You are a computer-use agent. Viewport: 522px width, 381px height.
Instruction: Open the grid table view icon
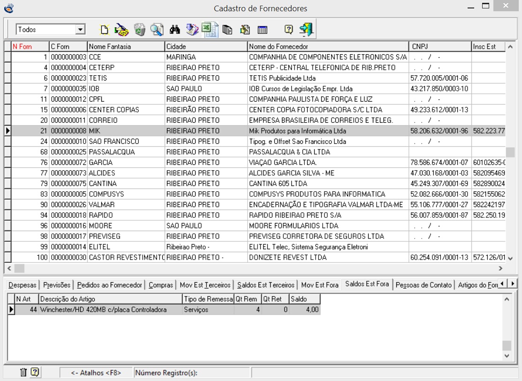[x=262, y=30]
